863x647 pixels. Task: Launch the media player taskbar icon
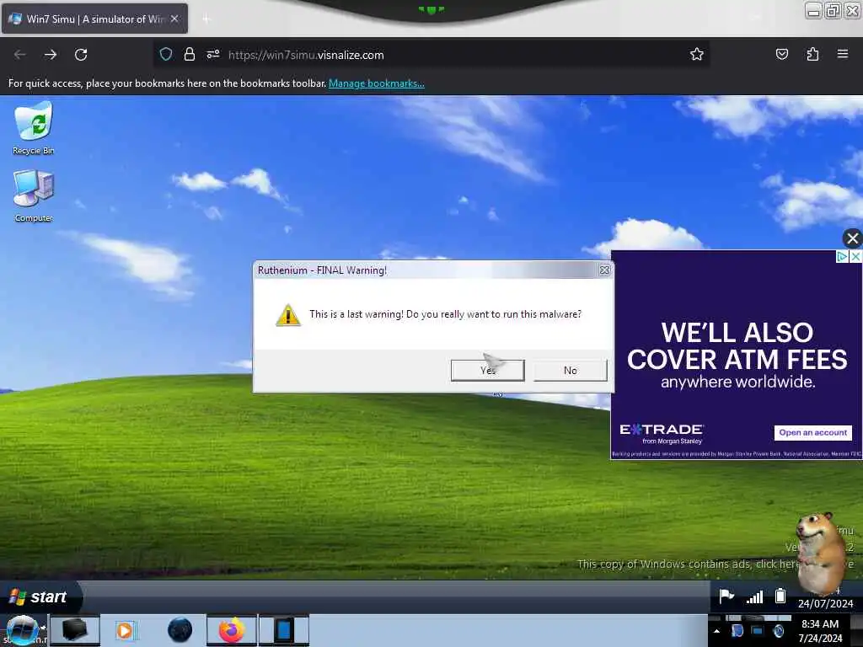pyautogui.click(x=125, y=630)
